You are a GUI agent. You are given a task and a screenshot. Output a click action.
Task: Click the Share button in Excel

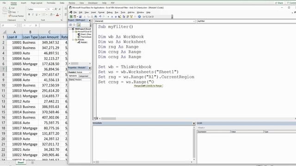coord(279,3)
